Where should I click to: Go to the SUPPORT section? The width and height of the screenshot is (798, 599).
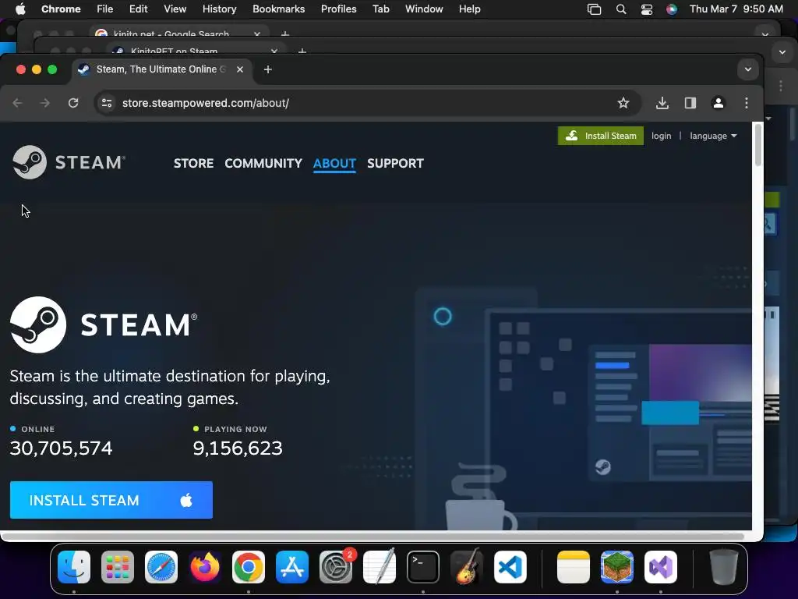[395, 164]
